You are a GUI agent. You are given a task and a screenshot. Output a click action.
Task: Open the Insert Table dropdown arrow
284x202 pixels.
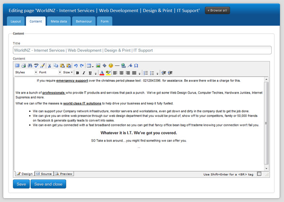coord(93,66)
